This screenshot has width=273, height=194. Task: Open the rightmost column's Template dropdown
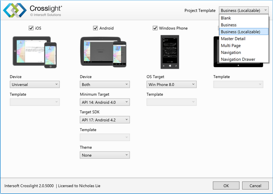(238, 85)
